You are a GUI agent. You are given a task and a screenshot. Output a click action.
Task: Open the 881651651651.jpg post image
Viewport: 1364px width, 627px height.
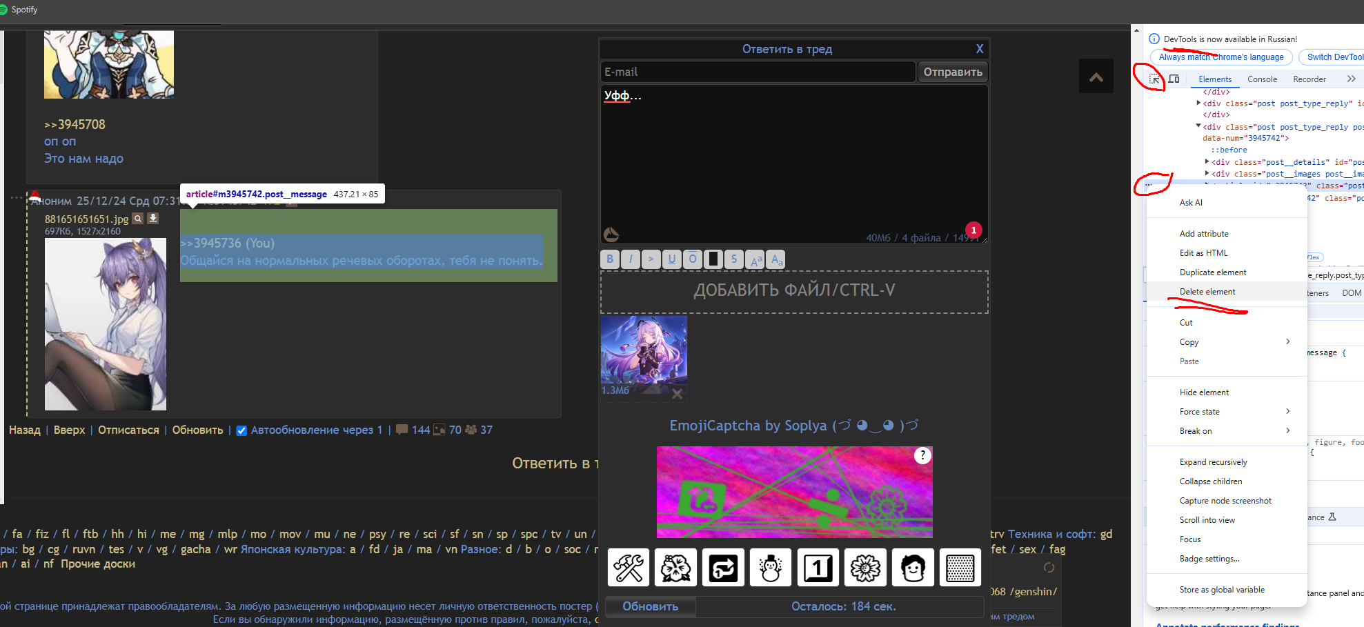(x=106, y=324)
